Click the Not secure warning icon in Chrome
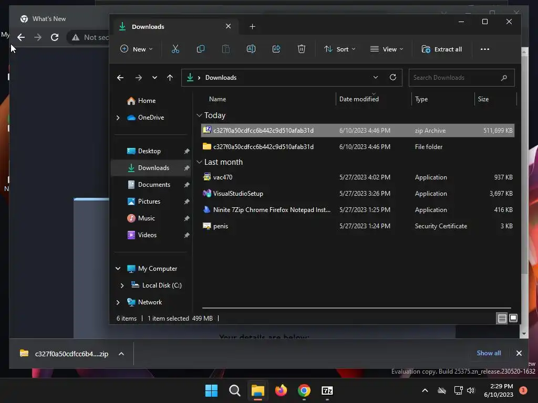 click(x=76, y=37)
